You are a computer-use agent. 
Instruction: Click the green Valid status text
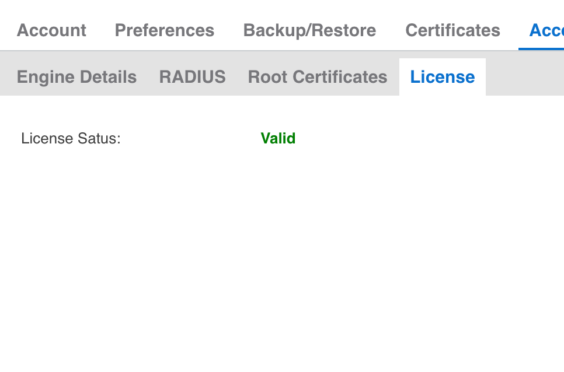coord(278,139)
